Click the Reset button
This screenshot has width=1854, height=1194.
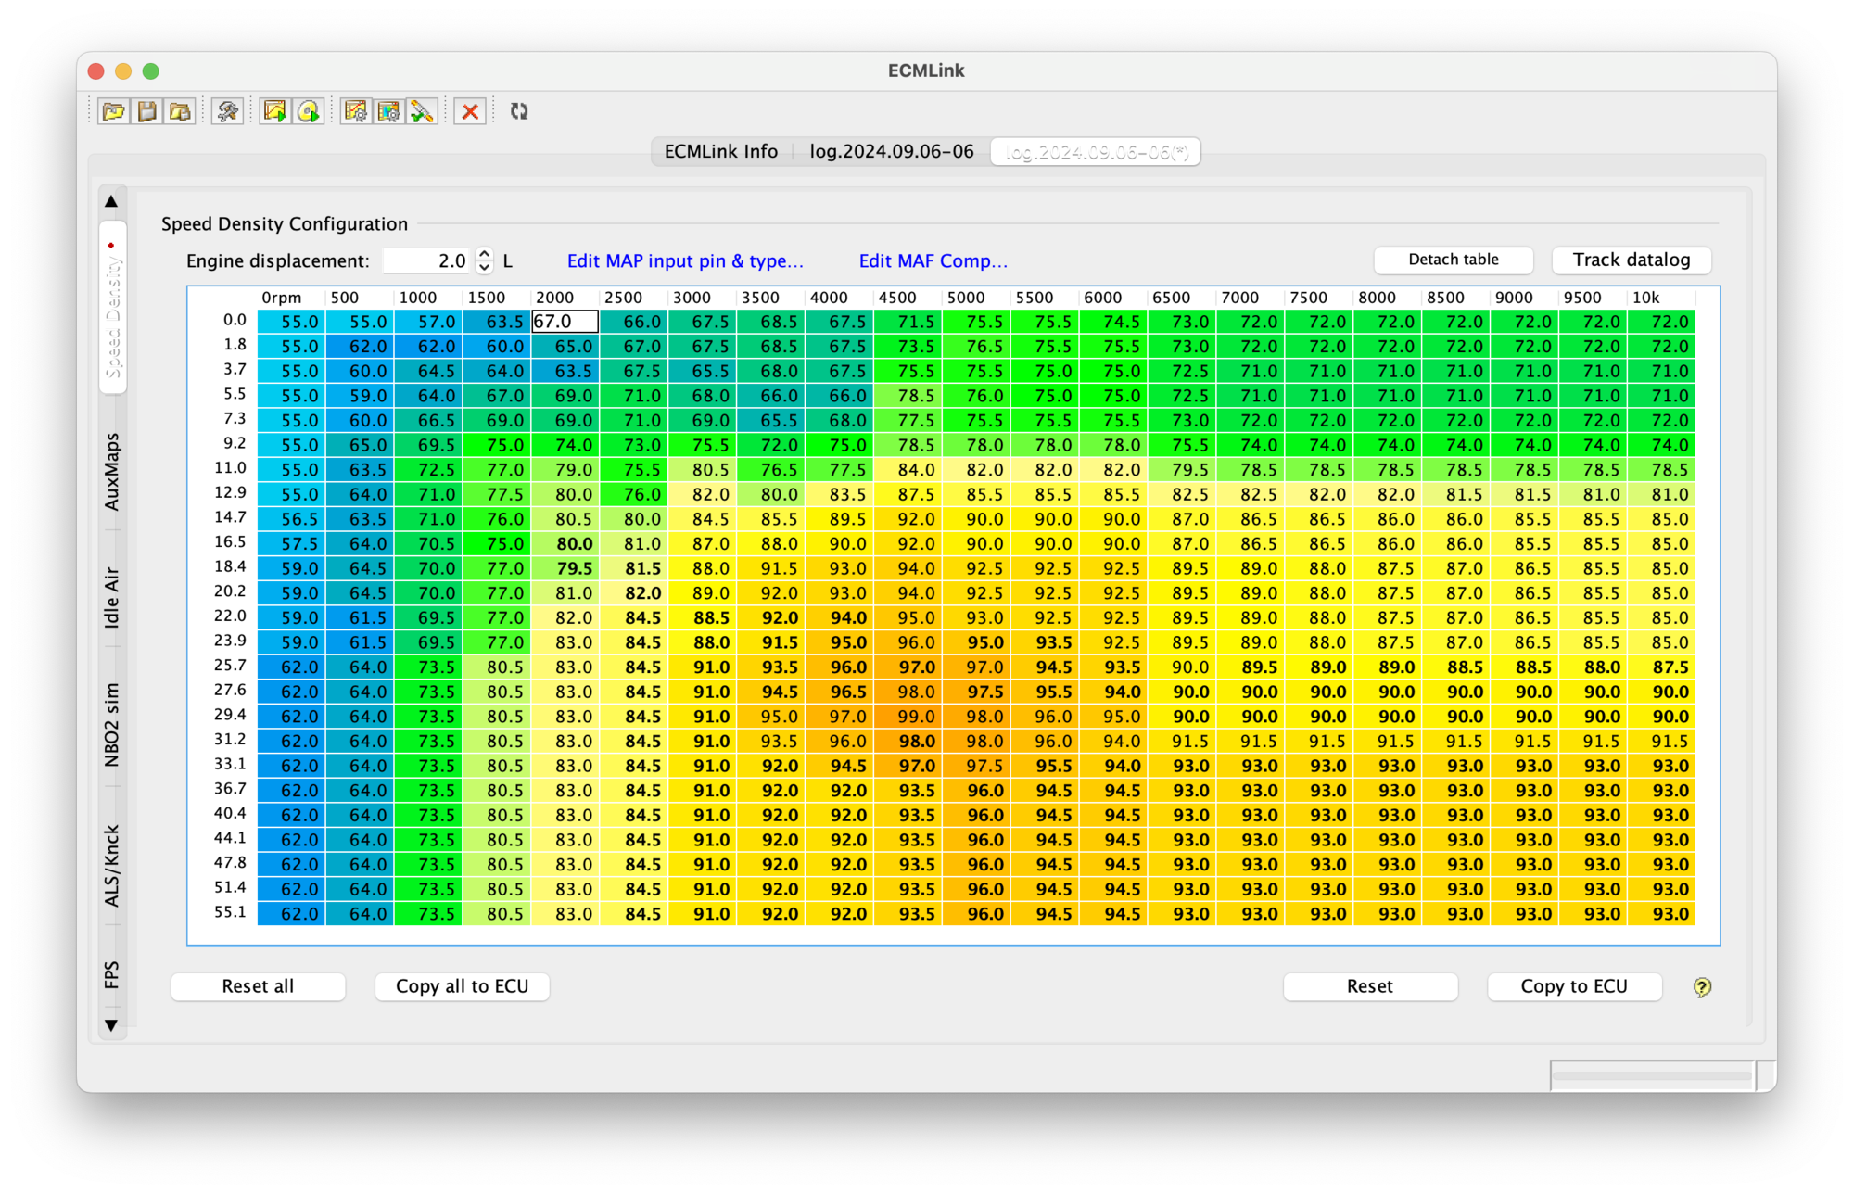(1369, 986)
